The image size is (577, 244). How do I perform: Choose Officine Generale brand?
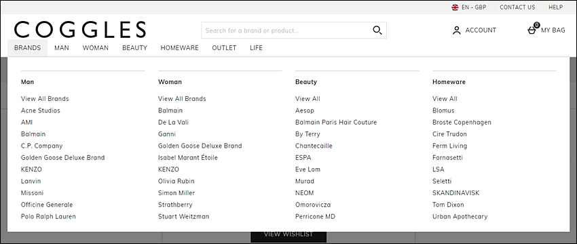pyautogui.click(x=47, y=205)
